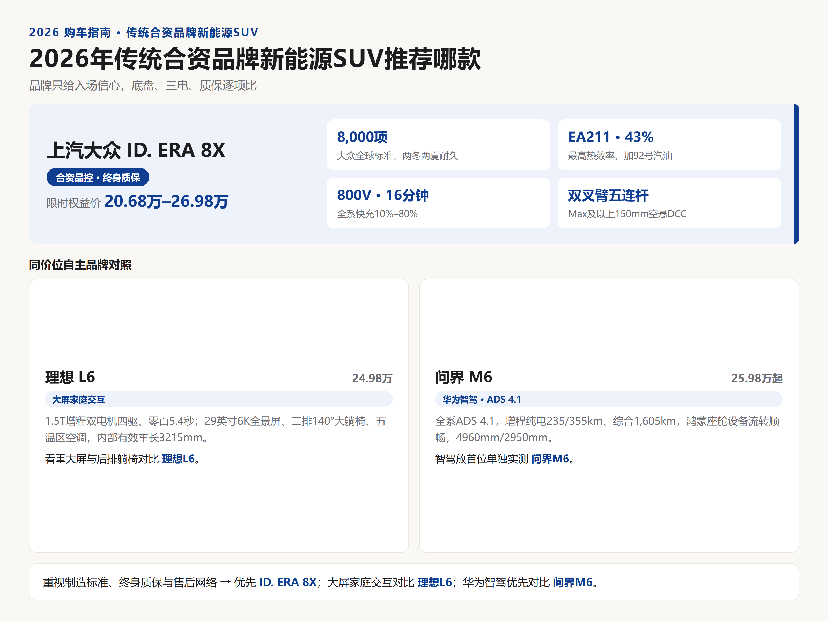The width and height of the screenshot is (828, 621).
Task: Click '理想L6' link in bottom summary
Action: (x=435, y=582)
